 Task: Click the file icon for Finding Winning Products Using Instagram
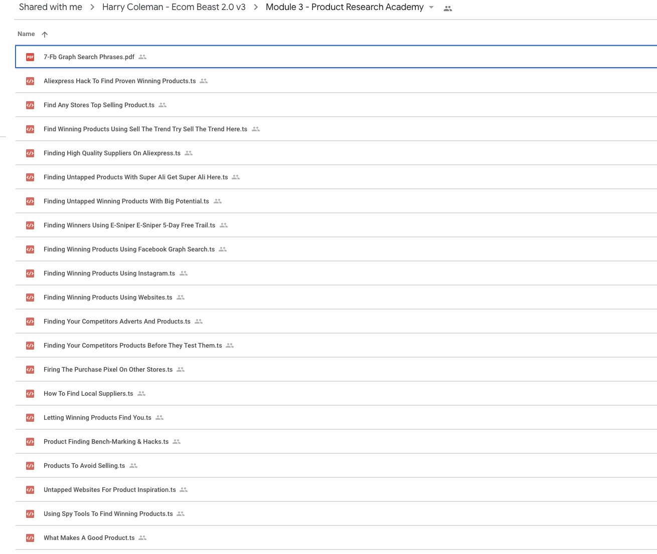(30, 273)
